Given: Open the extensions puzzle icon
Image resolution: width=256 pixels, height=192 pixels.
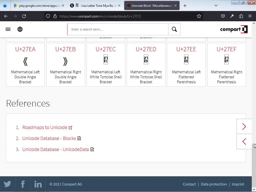Looking at the screenshot, I should click(241, 16).
